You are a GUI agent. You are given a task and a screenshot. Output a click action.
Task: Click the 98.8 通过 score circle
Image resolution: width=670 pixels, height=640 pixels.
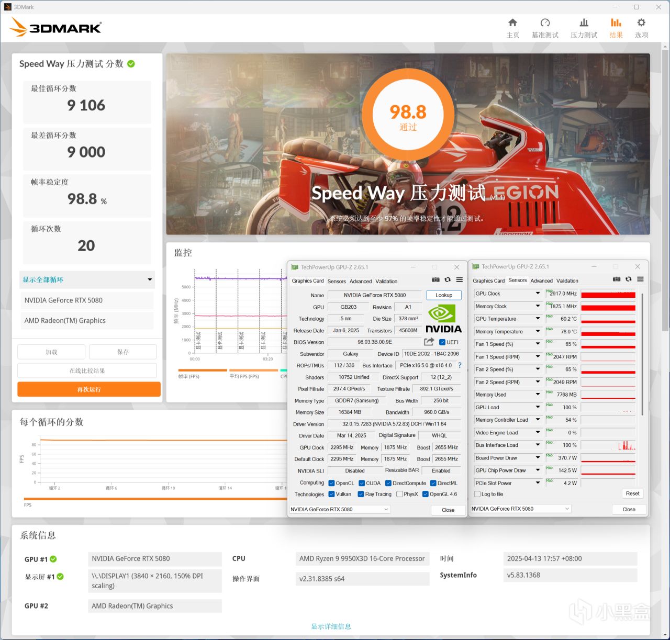coord(408,114)
